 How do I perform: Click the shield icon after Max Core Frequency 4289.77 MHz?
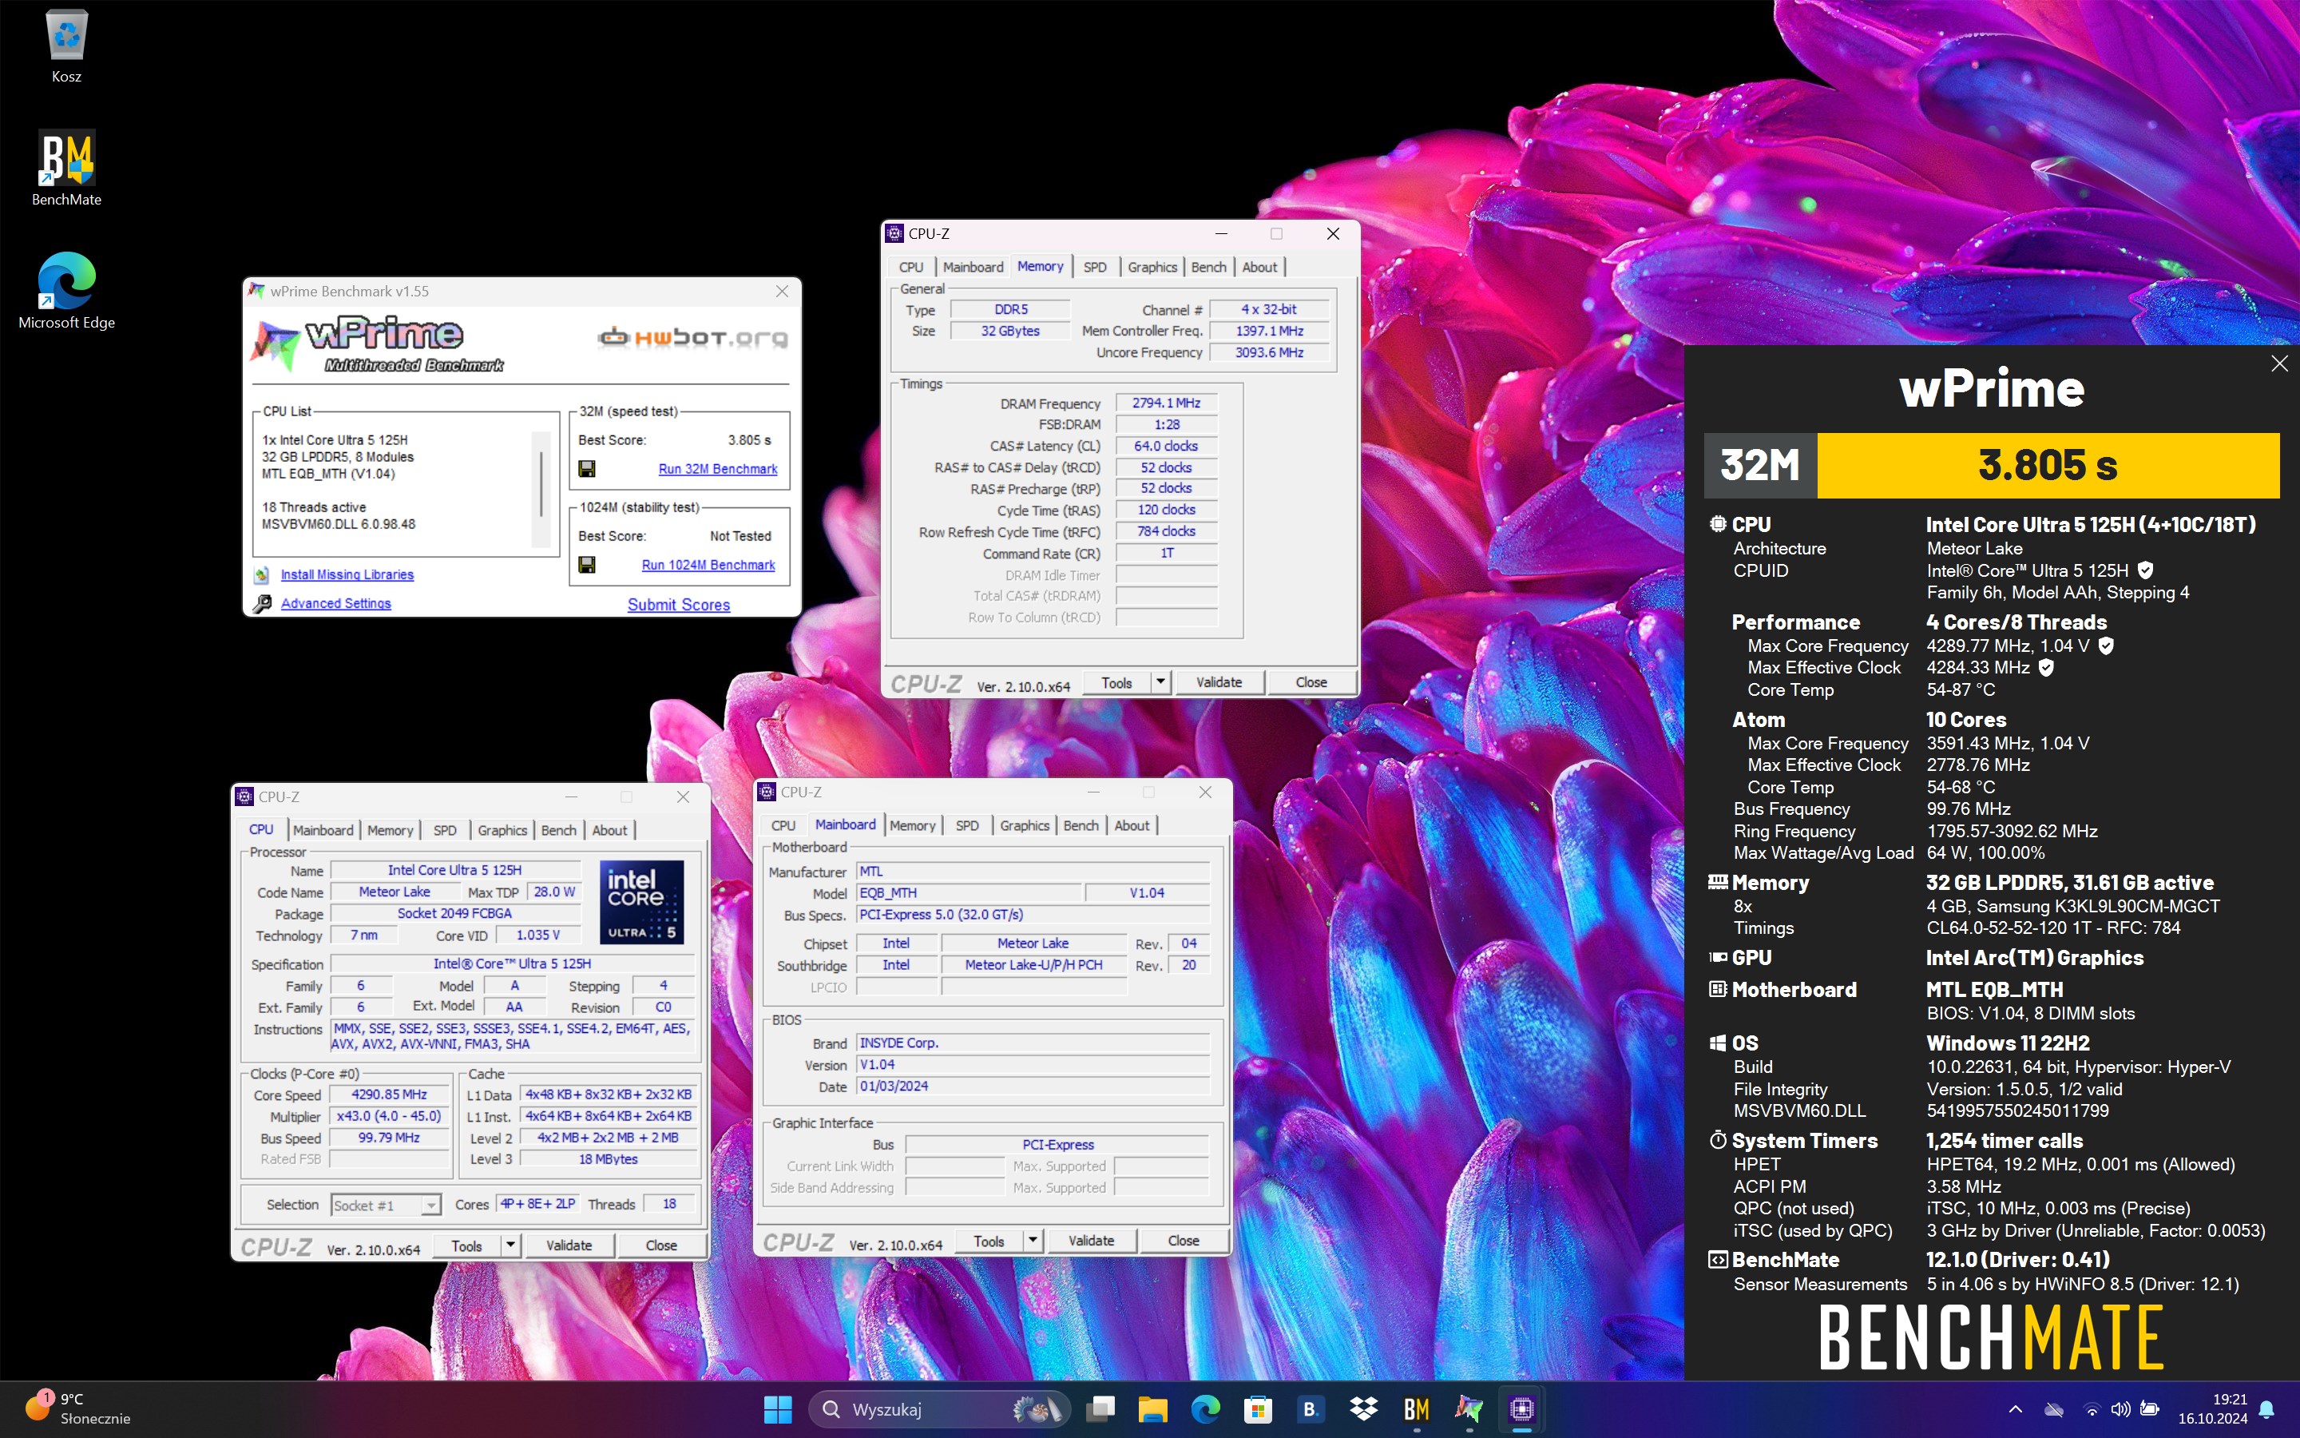click(x=2105, y=646)
